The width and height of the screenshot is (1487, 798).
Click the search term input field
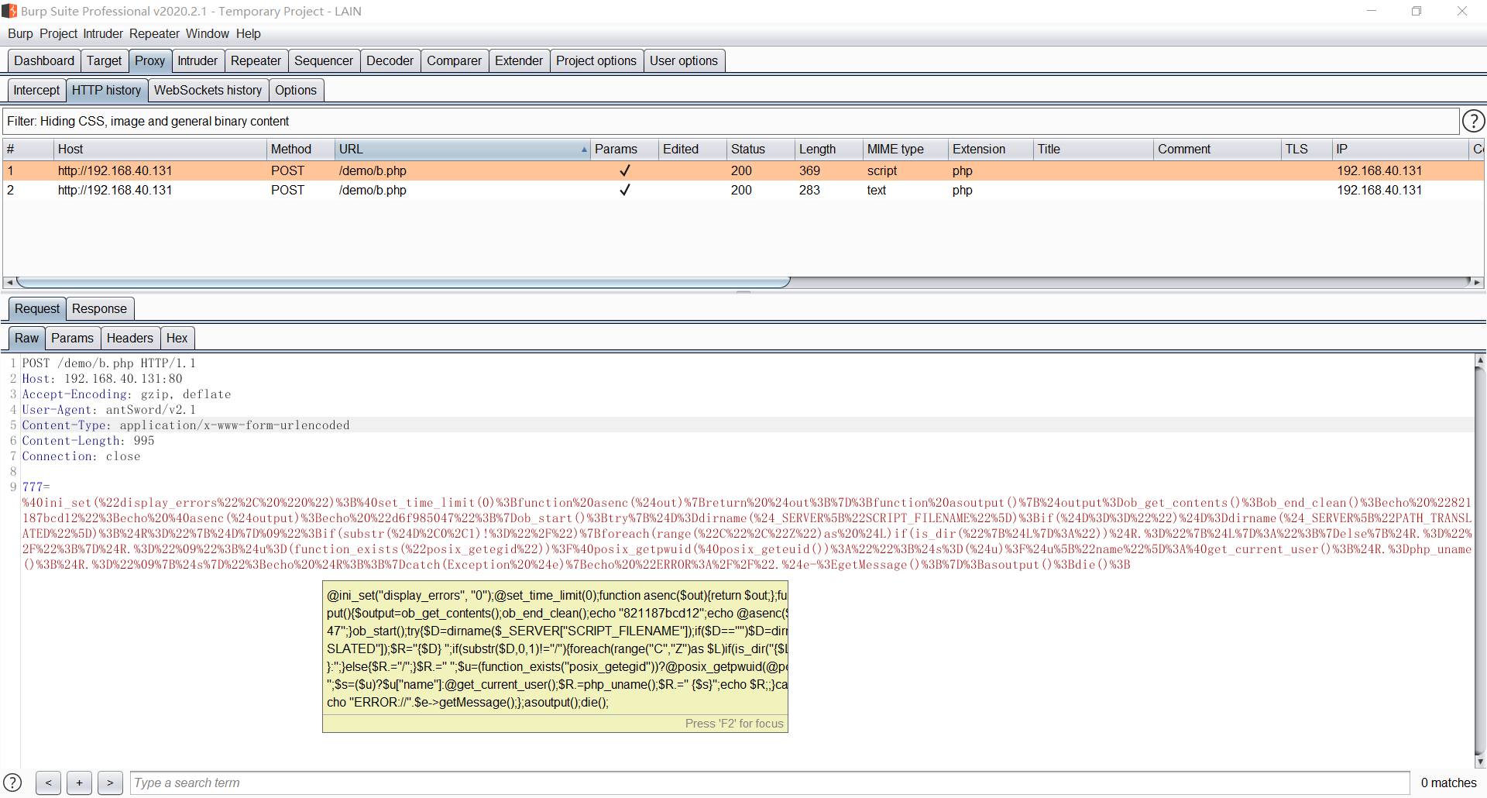[769, 783]
